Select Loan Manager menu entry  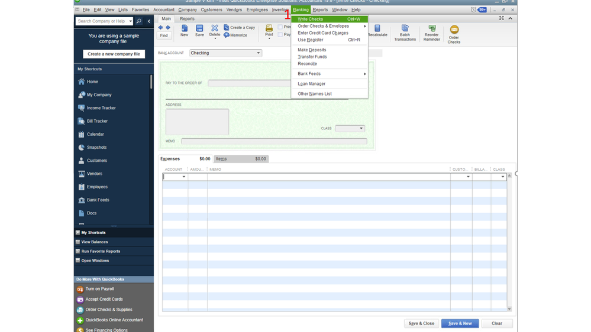pyautogui.click(x=330, y=84)
